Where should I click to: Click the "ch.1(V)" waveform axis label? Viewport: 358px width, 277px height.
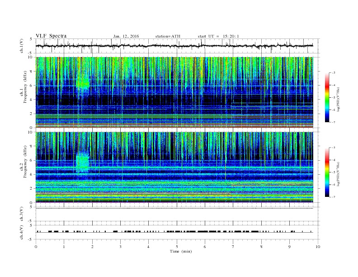click(x=22, y=46)
